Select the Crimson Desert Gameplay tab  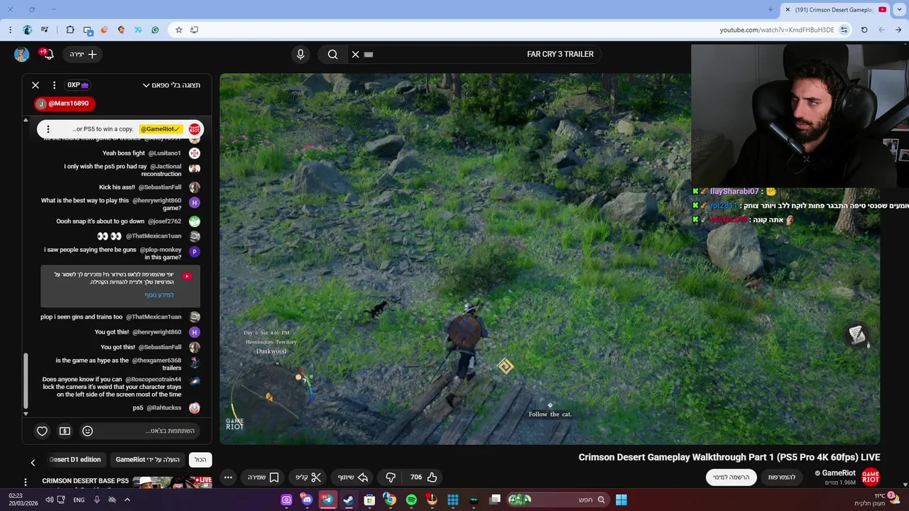(x=834, y=9)
